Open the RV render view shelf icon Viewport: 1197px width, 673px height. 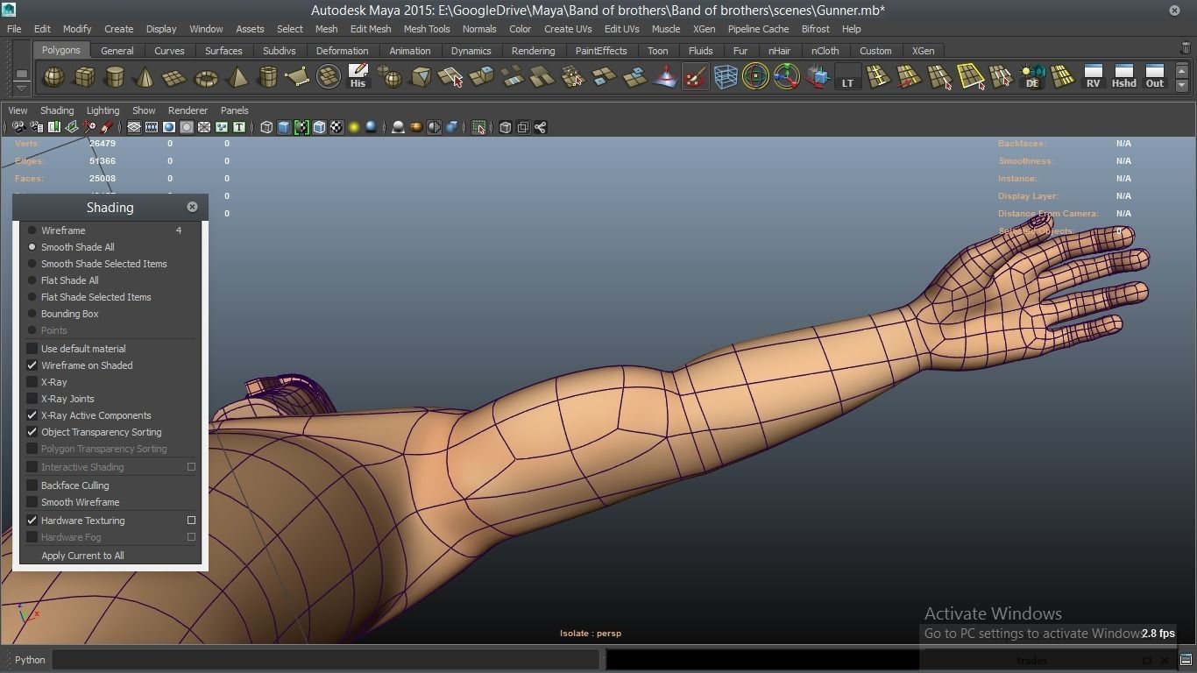click(x=1093, y=77)
